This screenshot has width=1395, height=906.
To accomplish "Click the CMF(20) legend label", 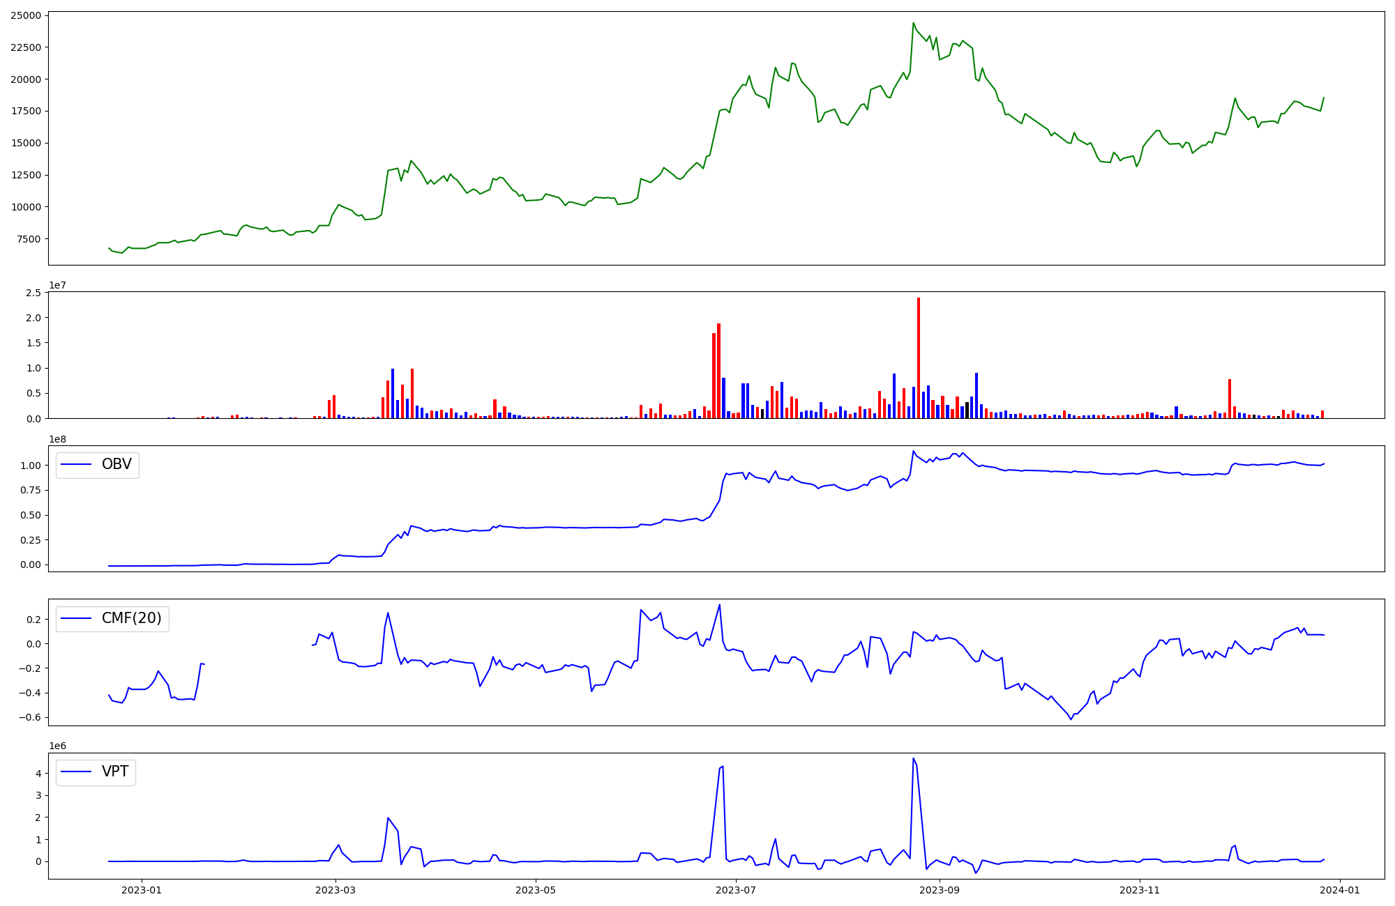I will point(131,619).
